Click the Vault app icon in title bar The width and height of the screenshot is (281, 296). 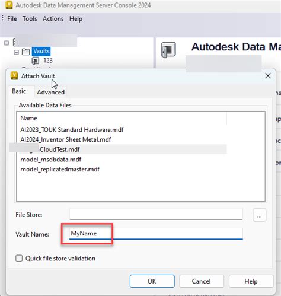(x=8, y=5)
